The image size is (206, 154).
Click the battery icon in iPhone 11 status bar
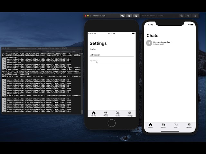pyautogui.click(x=192, y=25)
